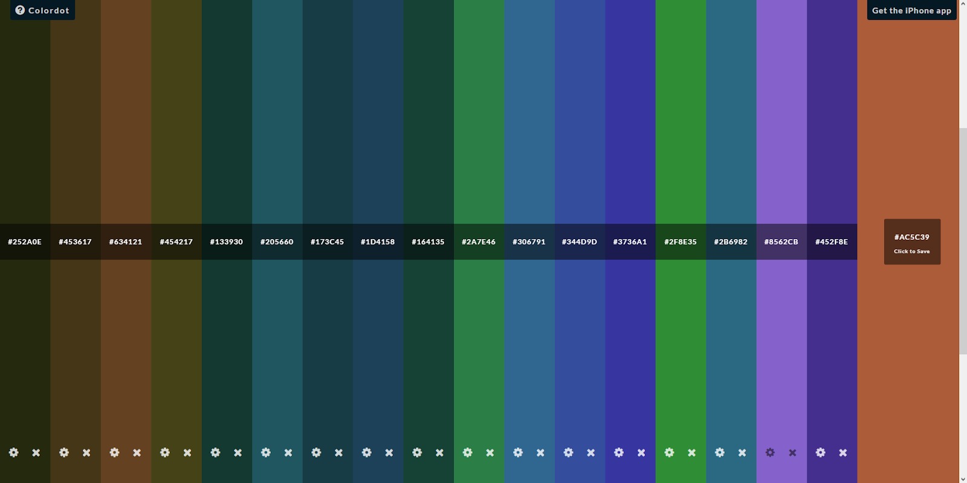Remove color #3736A1 with its X icon
This screenshot has width=967, height=483.
(x=641, y=452)
